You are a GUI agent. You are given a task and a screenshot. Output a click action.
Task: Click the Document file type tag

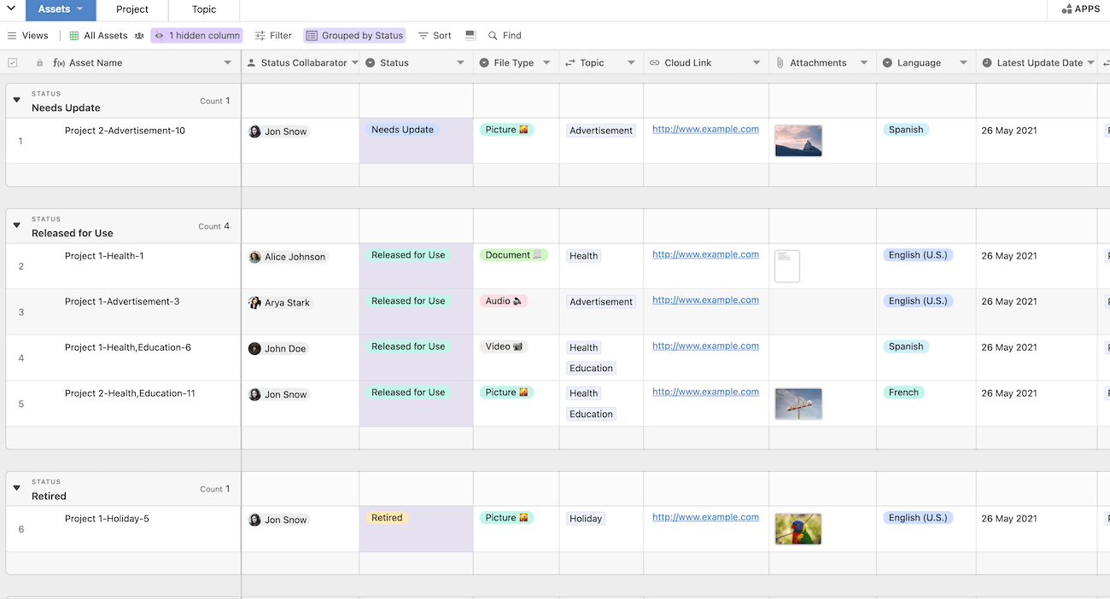coord(513,255)
